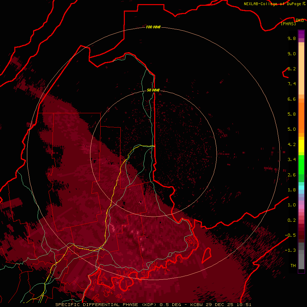Click the 4.2 value on the color scale

292,145
